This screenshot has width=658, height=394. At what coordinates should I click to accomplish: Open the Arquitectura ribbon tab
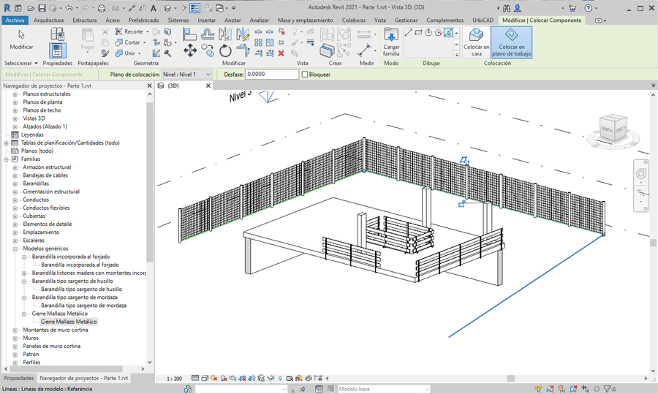[x=48, y=20]
